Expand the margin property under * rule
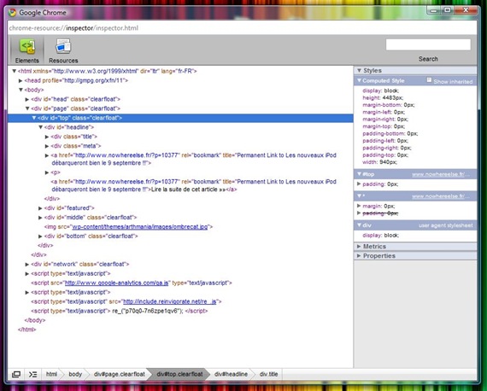This screenshot has width=487, height=391. (x=359, y=206)
